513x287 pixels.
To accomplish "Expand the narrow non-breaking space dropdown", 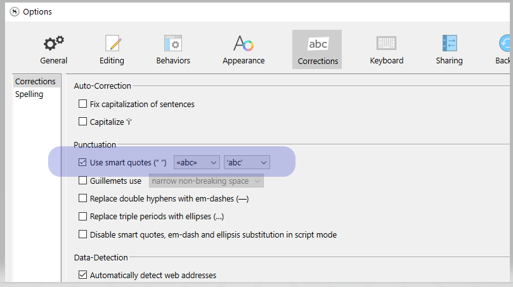I will pyautogui.click(x=206, y=181).
